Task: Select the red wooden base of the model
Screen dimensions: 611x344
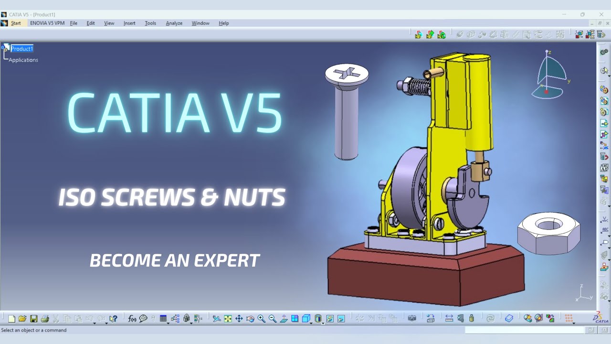Action: tap(426, 275)
